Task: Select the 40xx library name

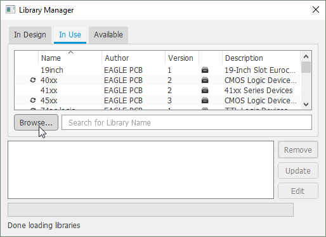Action: (49, 80)
